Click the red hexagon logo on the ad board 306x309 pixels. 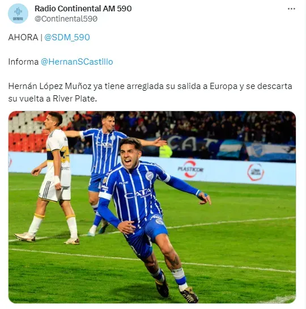[256, 172]
